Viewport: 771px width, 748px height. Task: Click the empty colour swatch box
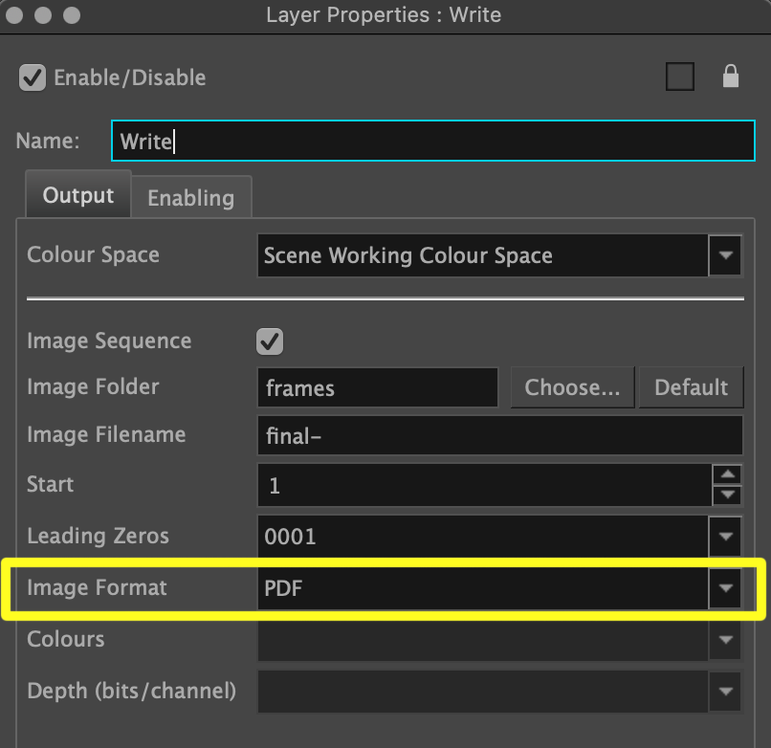[680, 77]
